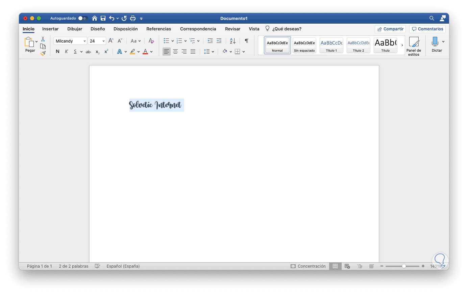Activate the Format Painter brush
The height and width of the screenshot is (295, 468).
tap(43, 53)
